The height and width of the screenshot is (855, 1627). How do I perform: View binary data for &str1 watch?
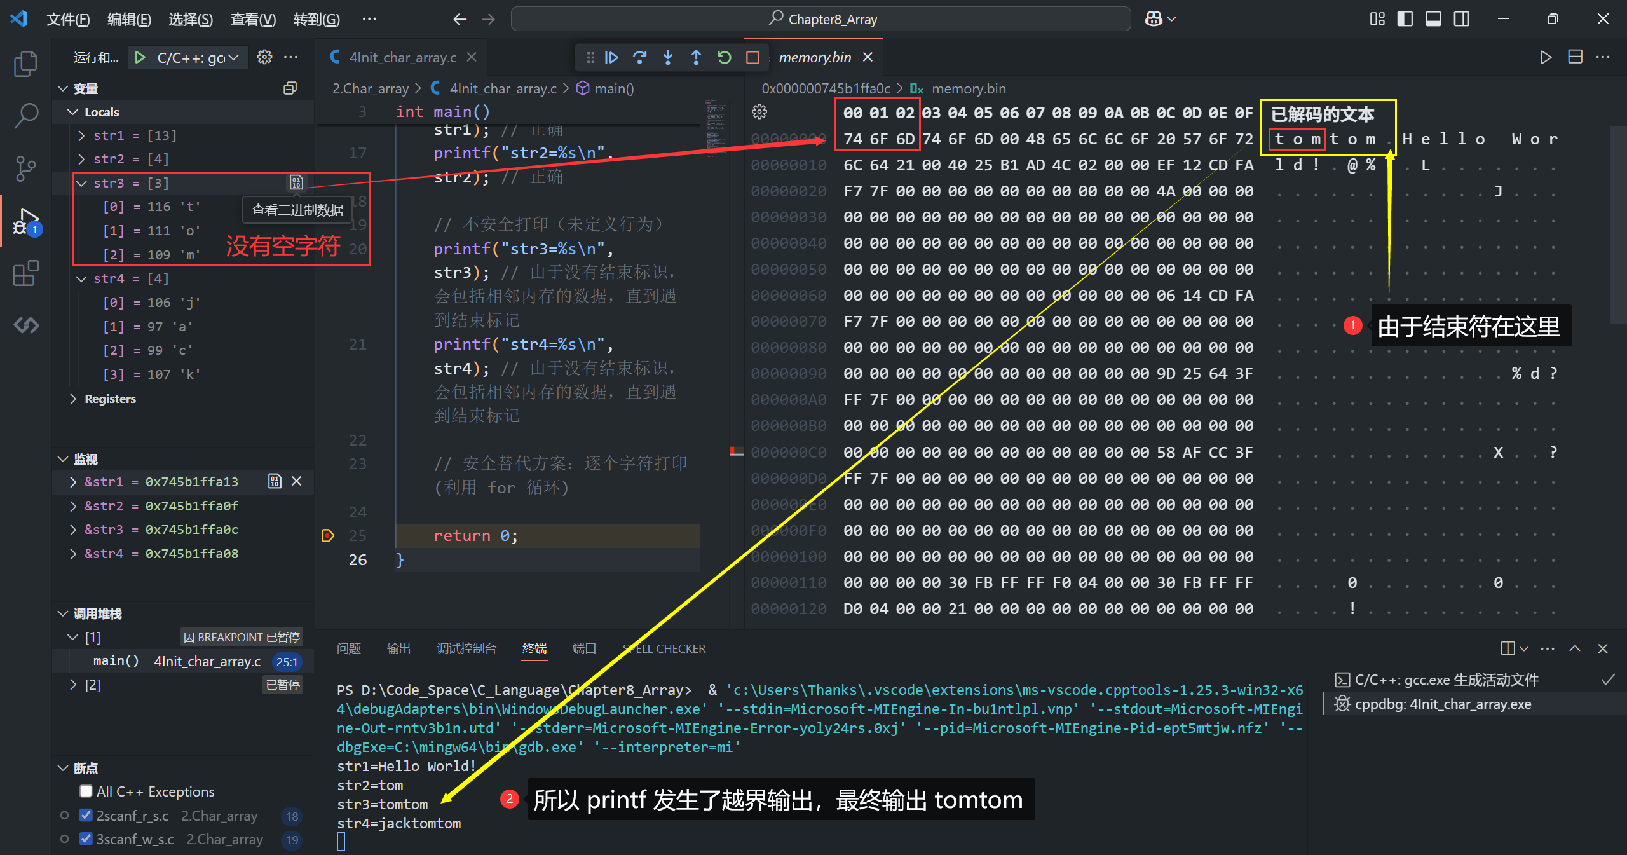point(275,481)
